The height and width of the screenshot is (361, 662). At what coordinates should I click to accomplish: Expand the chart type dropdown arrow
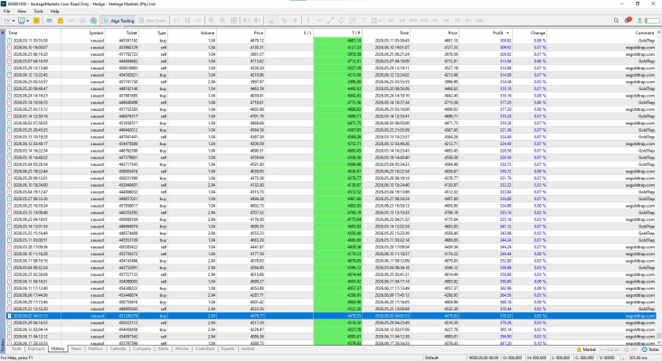pos(14,20)
